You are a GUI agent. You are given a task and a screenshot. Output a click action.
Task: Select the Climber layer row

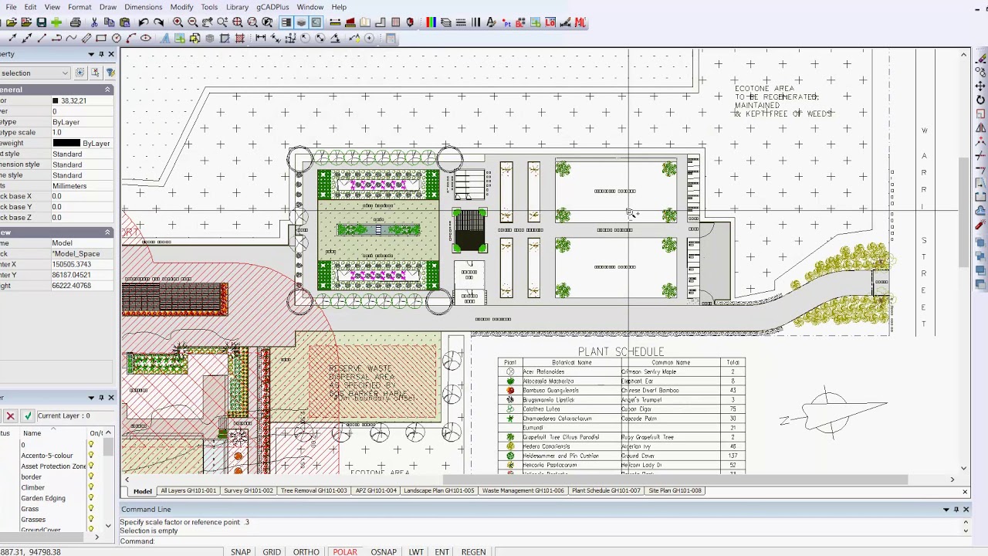pyautogui.click(x=32, y=488)
